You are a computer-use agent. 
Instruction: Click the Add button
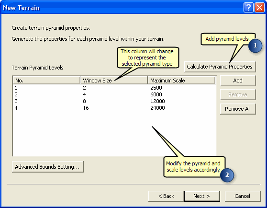(x=238, y=81)
